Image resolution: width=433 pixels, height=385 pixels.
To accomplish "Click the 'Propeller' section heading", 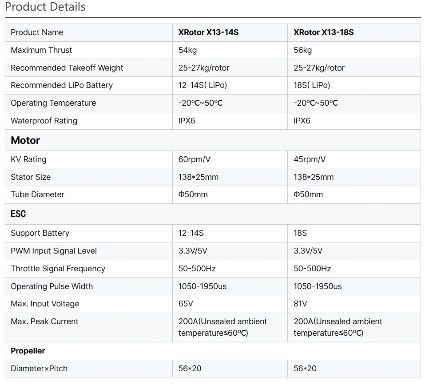I will tap(28, 351).
